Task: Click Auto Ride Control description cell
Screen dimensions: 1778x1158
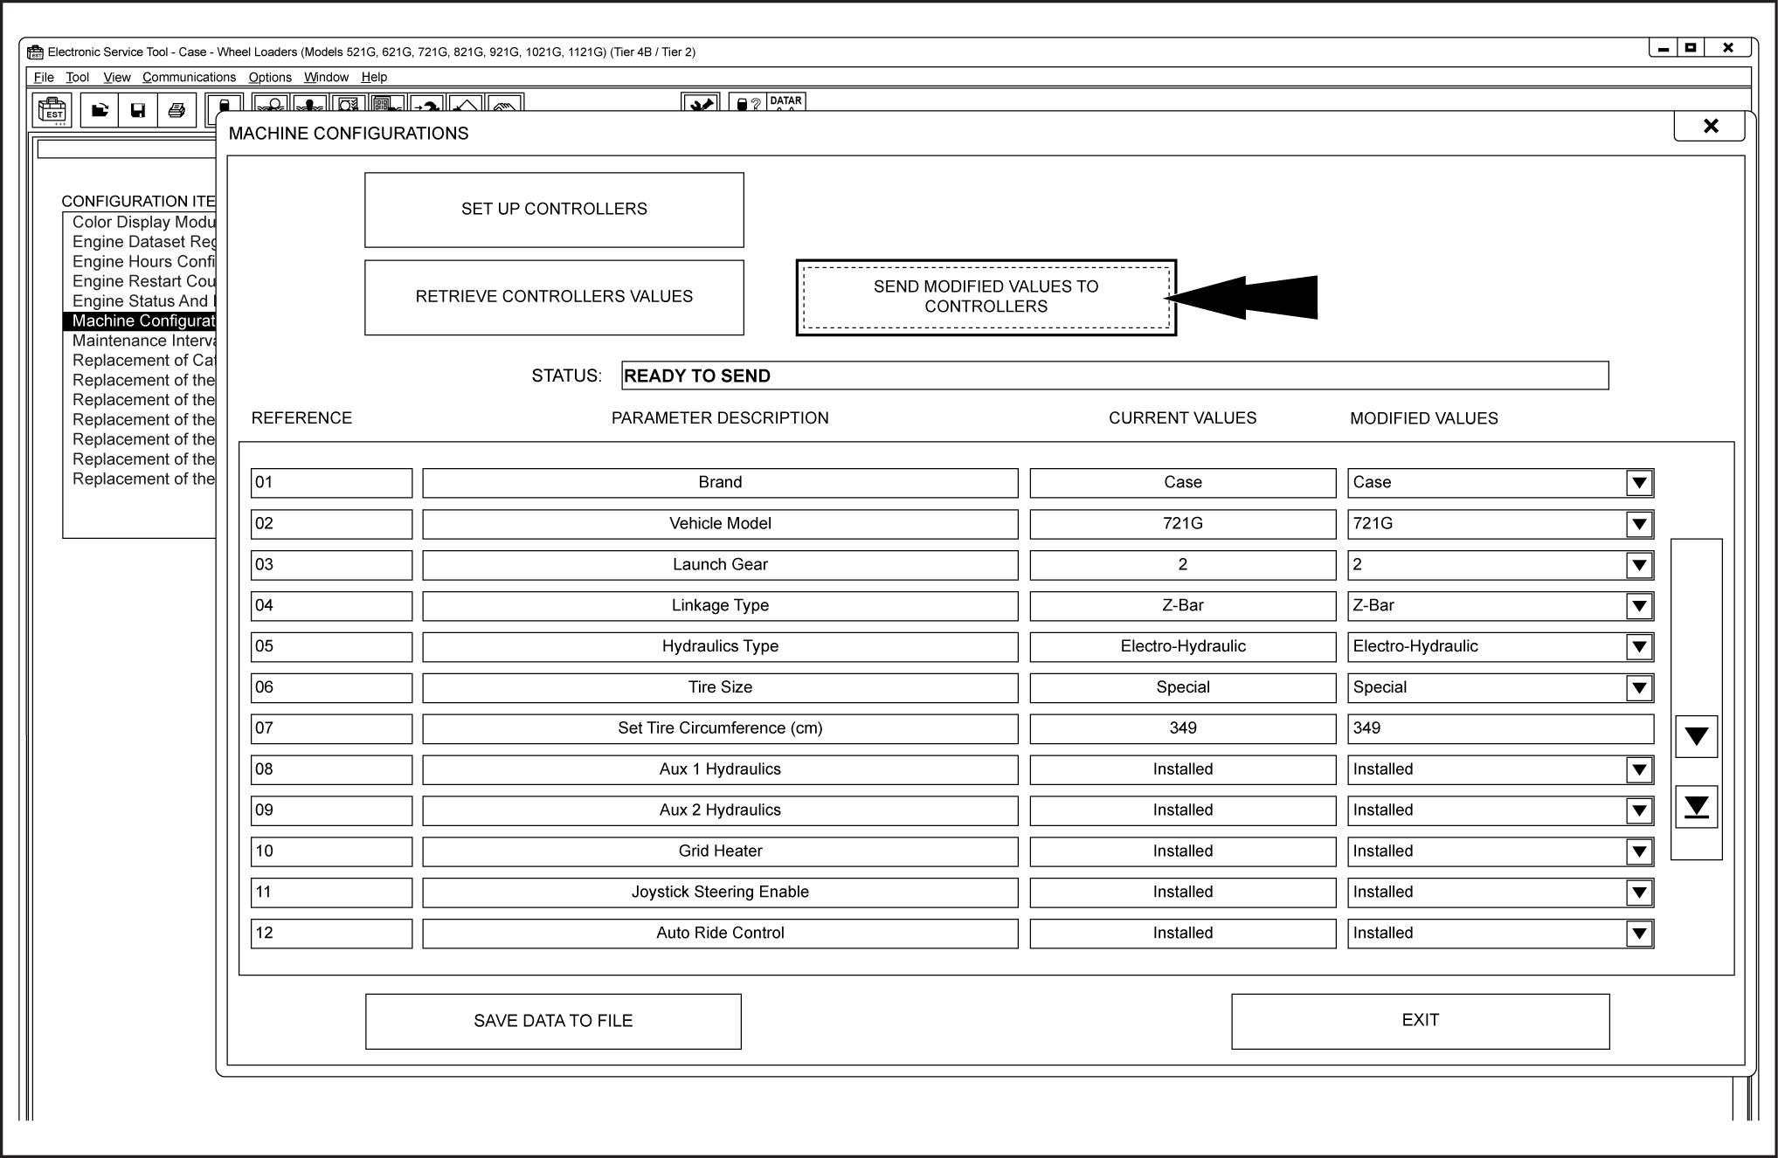Action: click(x=720, y=934)
